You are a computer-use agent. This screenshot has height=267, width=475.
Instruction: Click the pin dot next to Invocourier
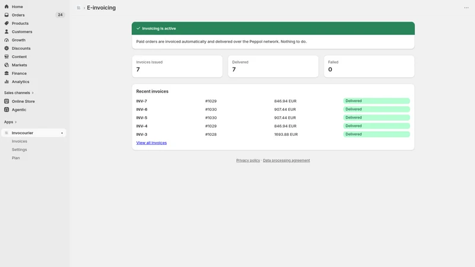62,133
